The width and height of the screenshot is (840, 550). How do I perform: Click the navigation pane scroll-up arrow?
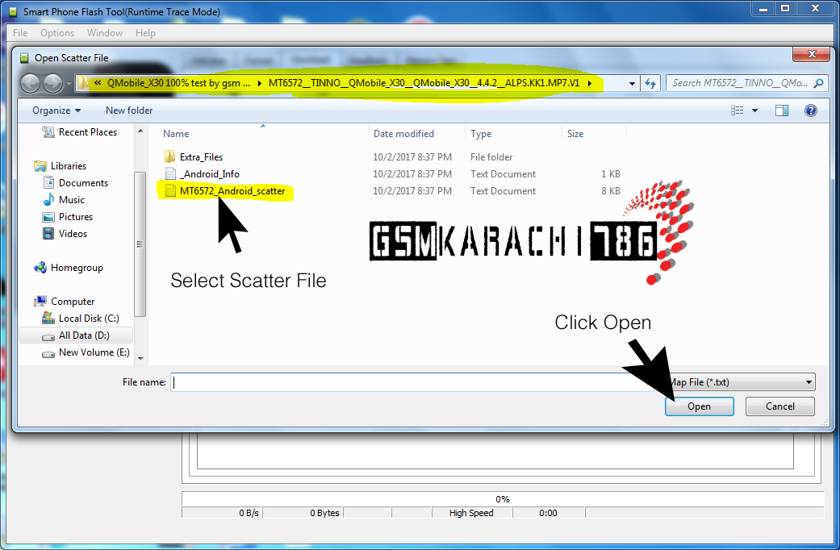[x=140, y=131]
